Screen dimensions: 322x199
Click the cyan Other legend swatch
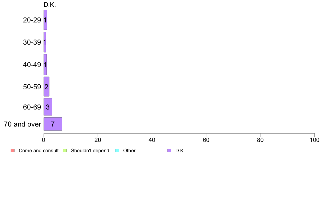point(117,150)
